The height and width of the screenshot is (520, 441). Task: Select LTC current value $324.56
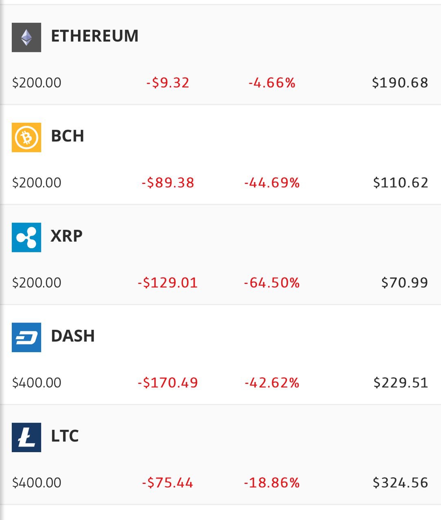(400, 483)
